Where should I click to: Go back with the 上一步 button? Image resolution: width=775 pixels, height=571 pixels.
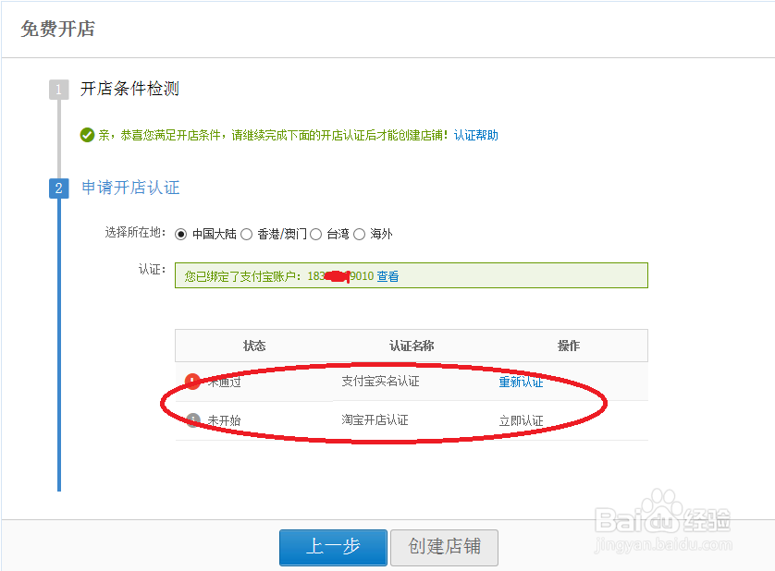[x=333, y=547]
